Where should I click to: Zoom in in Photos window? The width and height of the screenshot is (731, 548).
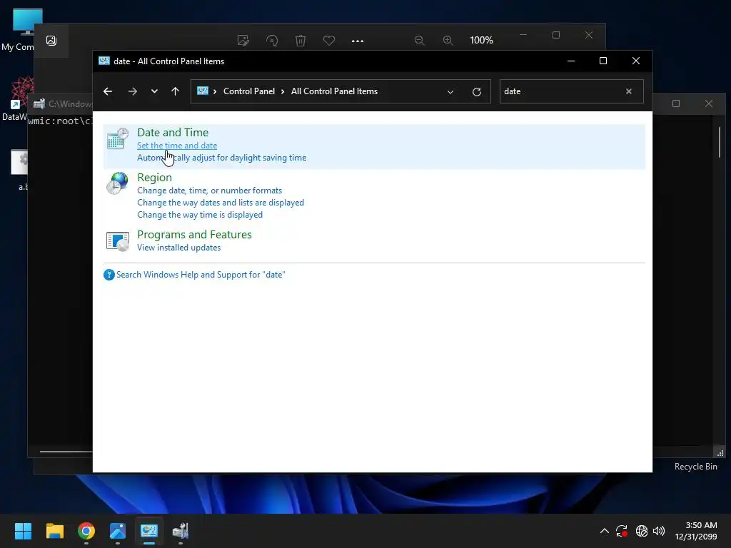click(448, 41)
